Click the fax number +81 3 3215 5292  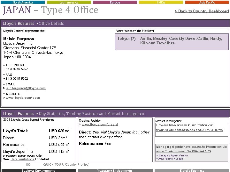click(x=16, y=78)
